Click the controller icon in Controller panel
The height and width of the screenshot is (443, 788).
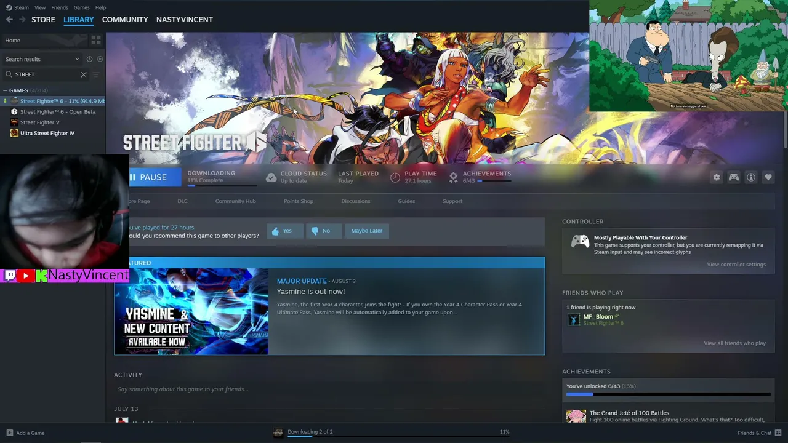[580, 242]
